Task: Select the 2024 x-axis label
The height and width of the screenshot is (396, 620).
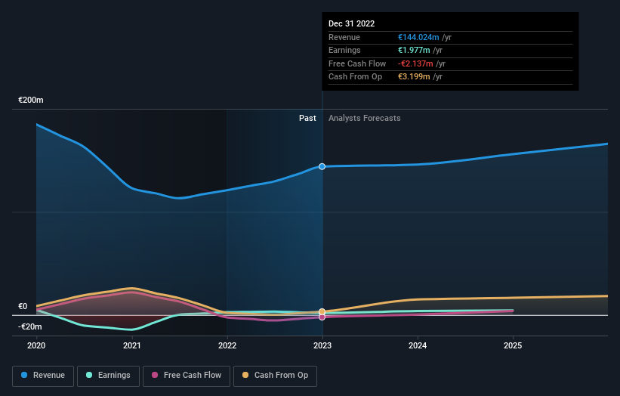Action: (x=418, y=346)
